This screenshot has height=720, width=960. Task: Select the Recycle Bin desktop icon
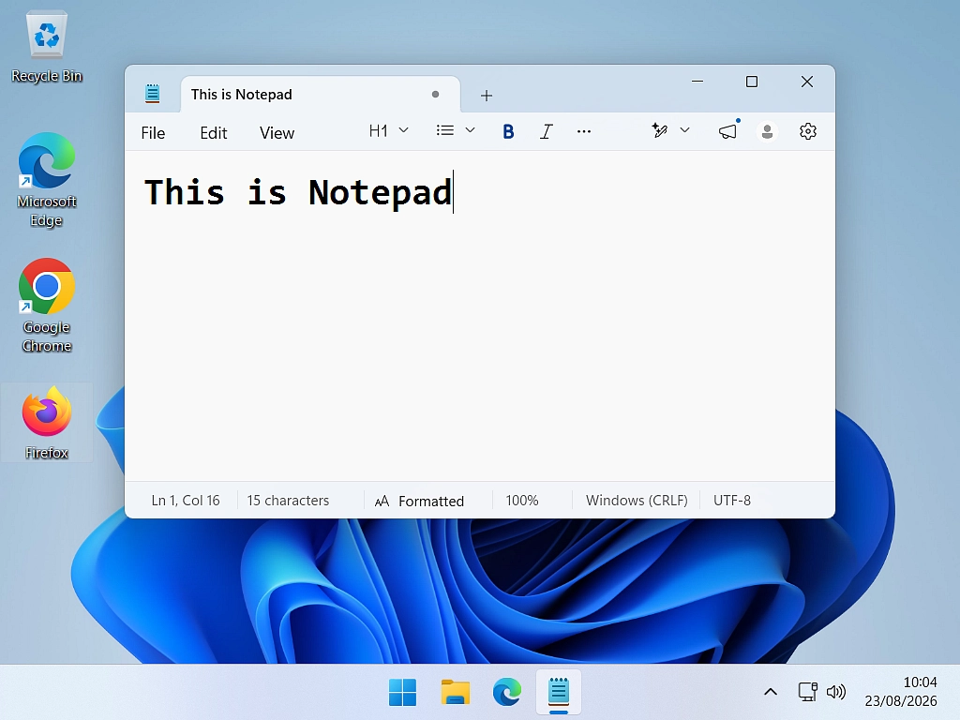[47, 48]
